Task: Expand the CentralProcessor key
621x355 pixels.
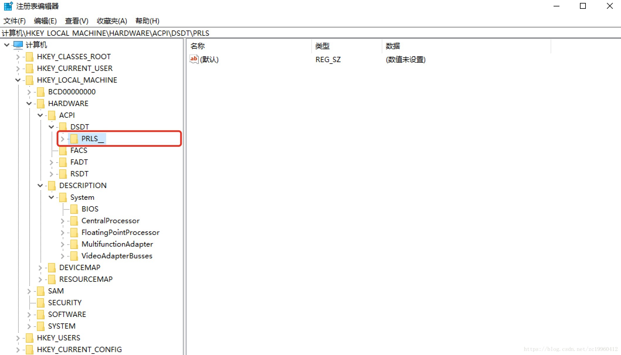Action: coord(62,221)
